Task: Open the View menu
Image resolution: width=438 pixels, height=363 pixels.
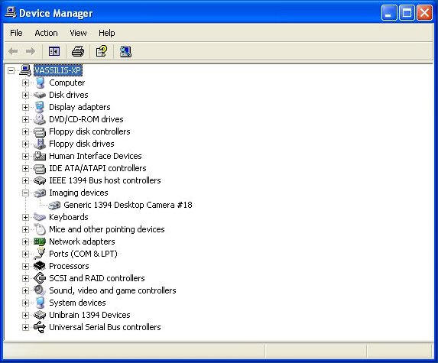Action: (x=78, y=33)
